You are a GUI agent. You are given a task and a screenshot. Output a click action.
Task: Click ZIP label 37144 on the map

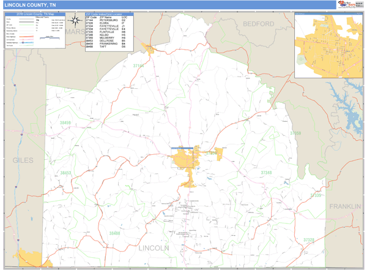139,66
